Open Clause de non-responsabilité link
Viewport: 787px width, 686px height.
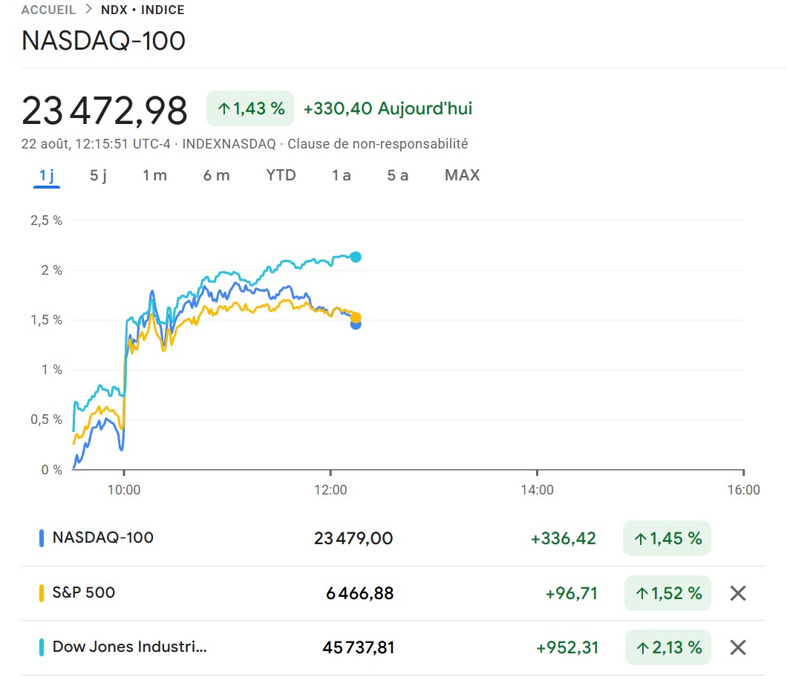click(377, 144)
